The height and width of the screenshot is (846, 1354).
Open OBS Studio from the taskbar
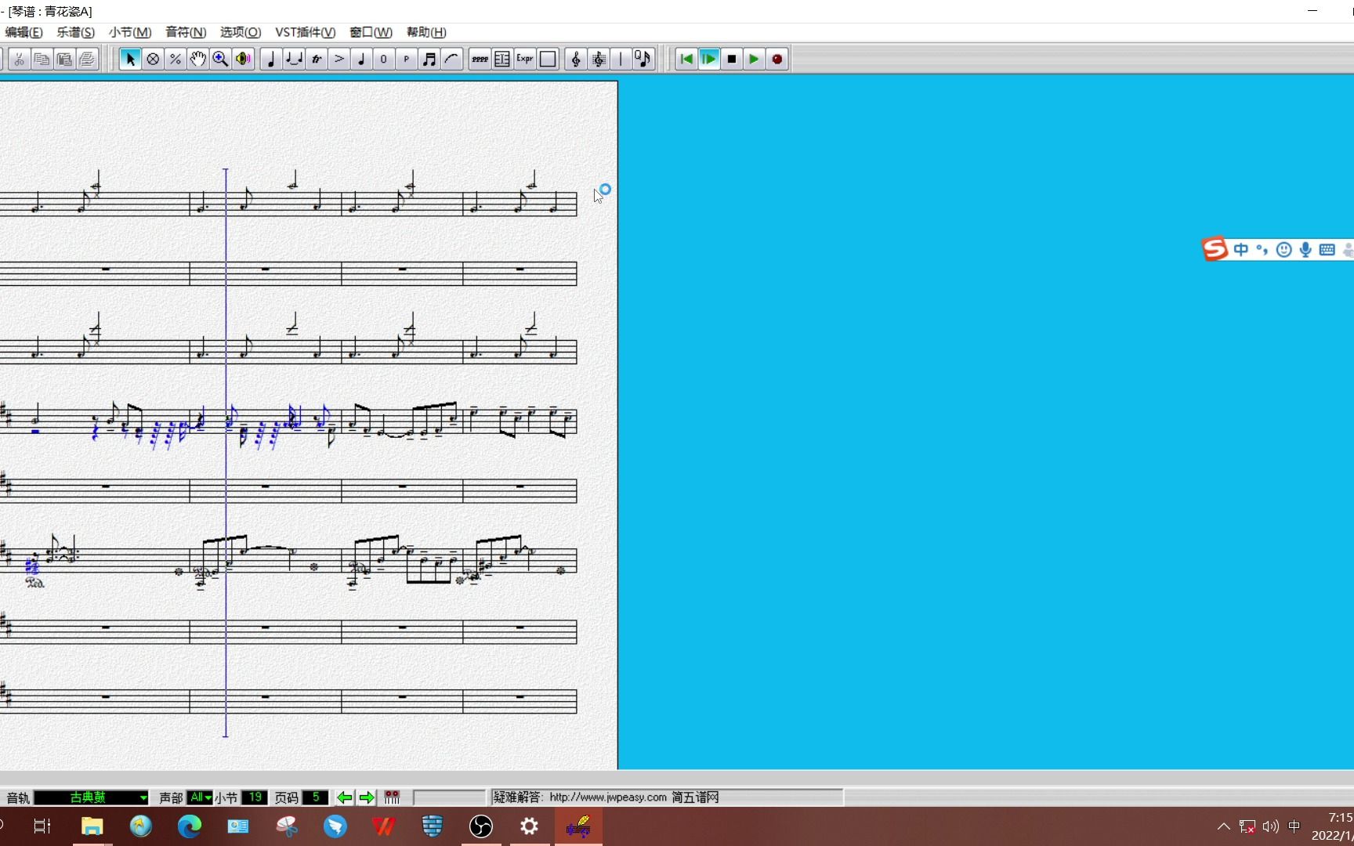pyautogui.click(x=481, y=826)
